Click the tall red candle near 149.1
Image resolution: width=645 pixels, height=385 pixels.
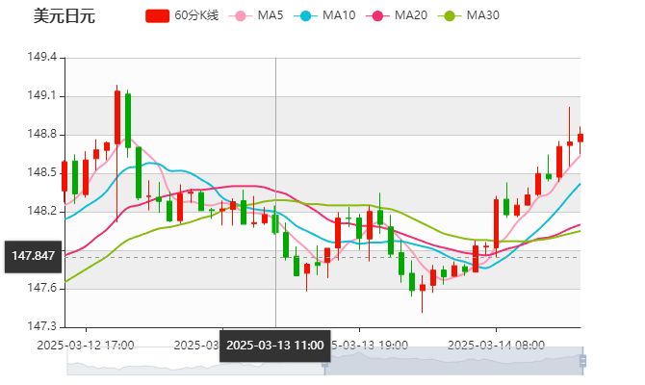tap(117, 117)
